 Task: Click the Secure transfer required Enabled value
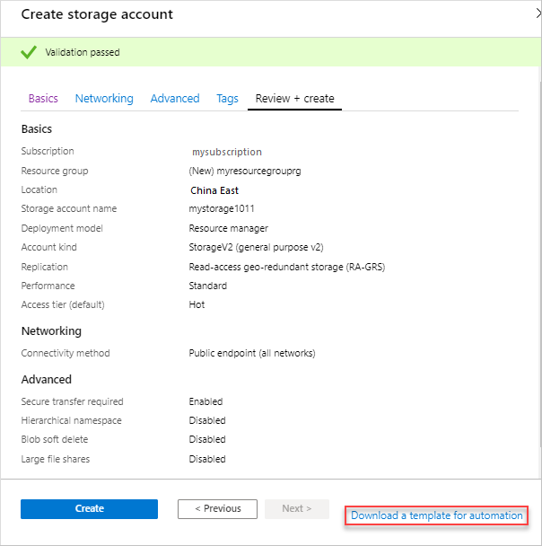point(205,401)
